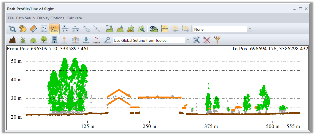The width and height of the screenshot is (315, 135).
Task: Select the terrain paint brush tool
Action: 131,29
